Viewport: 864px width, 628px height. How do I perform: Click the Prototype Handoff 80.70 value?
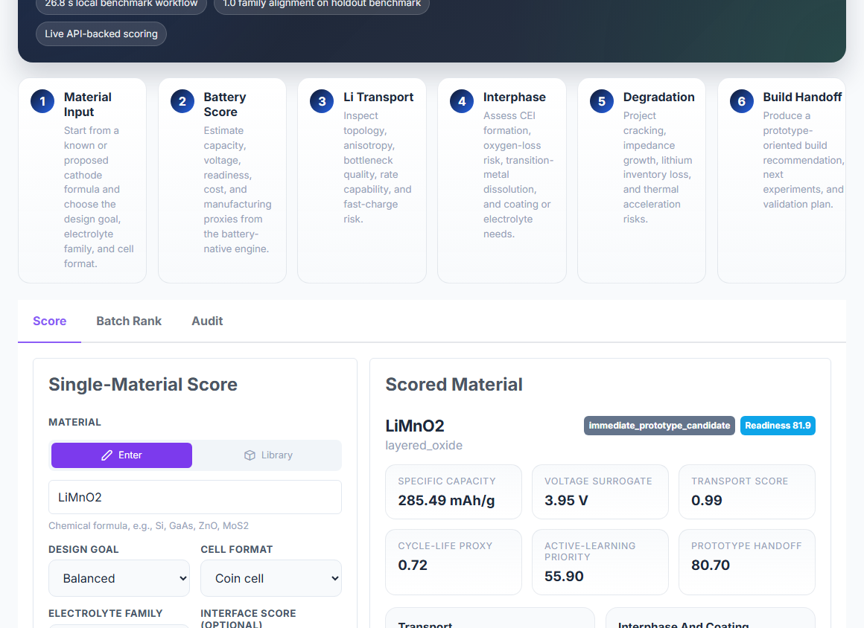point(711,565)
